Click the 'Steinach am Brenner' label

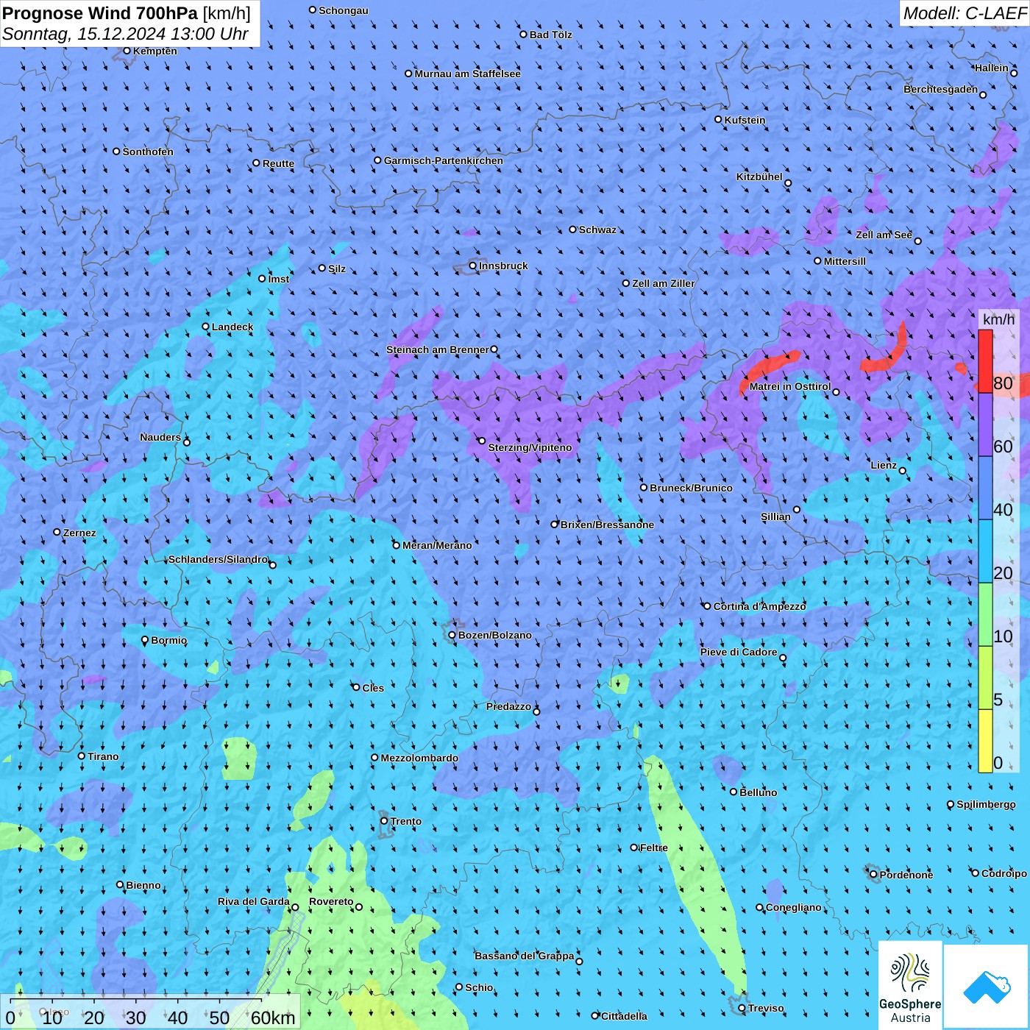pyautogui.click(x=438, y=349)
